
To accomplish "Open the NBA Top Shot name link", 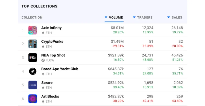I will 53,55.
